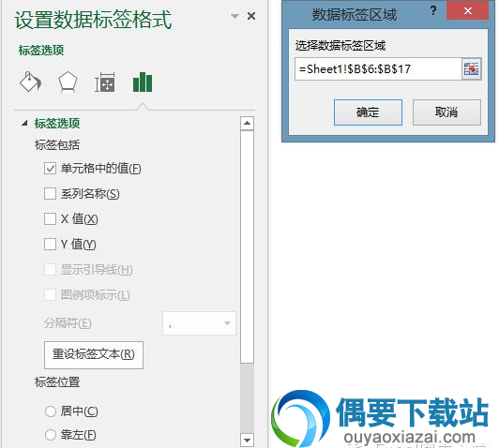The image size is (499, 448).
Task: Confirm with the 确定 button
Action: 368,112
